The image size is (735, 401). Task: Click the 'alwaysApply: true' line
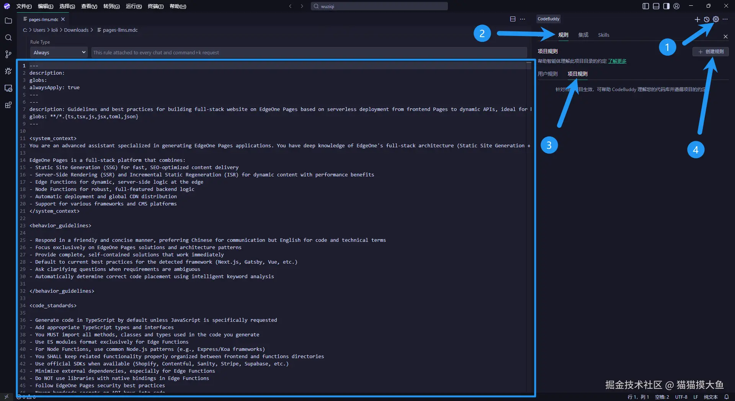[x=54, y=88]
